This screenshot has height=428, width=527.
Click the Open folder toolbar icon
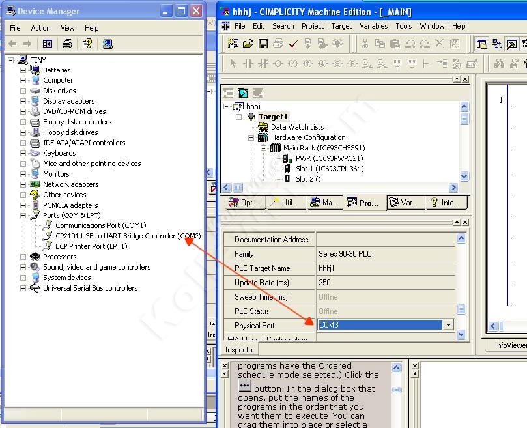pos(248,44)
